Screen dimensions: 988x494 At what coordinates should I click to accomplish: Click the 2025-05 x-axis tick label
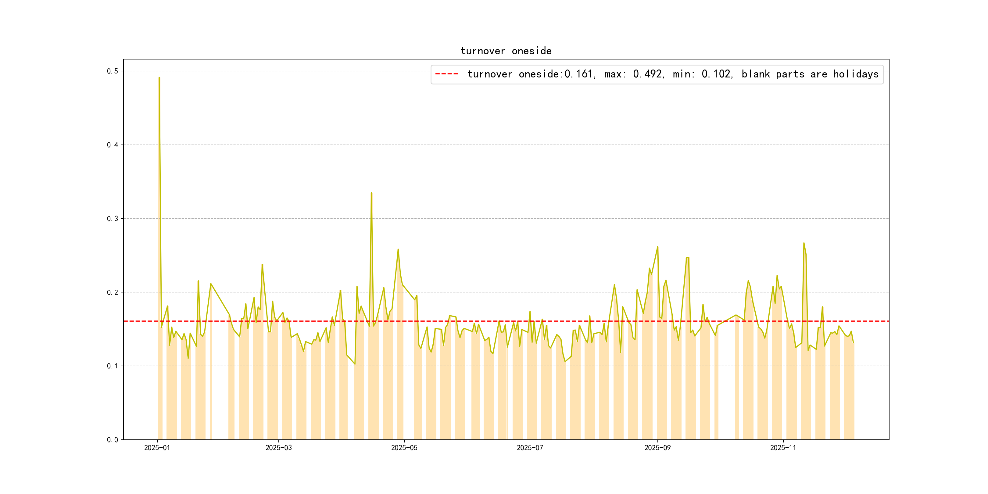[404, 448]
